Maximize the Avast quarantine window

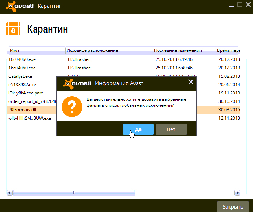(239, 5)
